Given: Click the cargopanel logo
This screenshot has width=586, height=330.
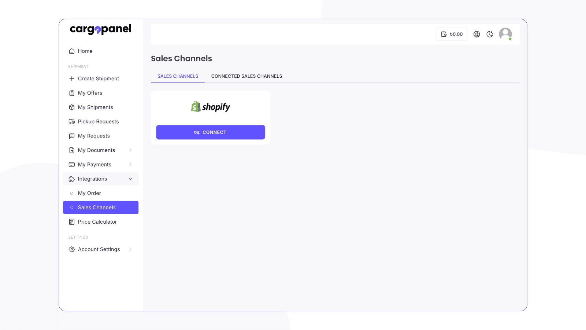Looking at the screenshot, I should point(100,29).
